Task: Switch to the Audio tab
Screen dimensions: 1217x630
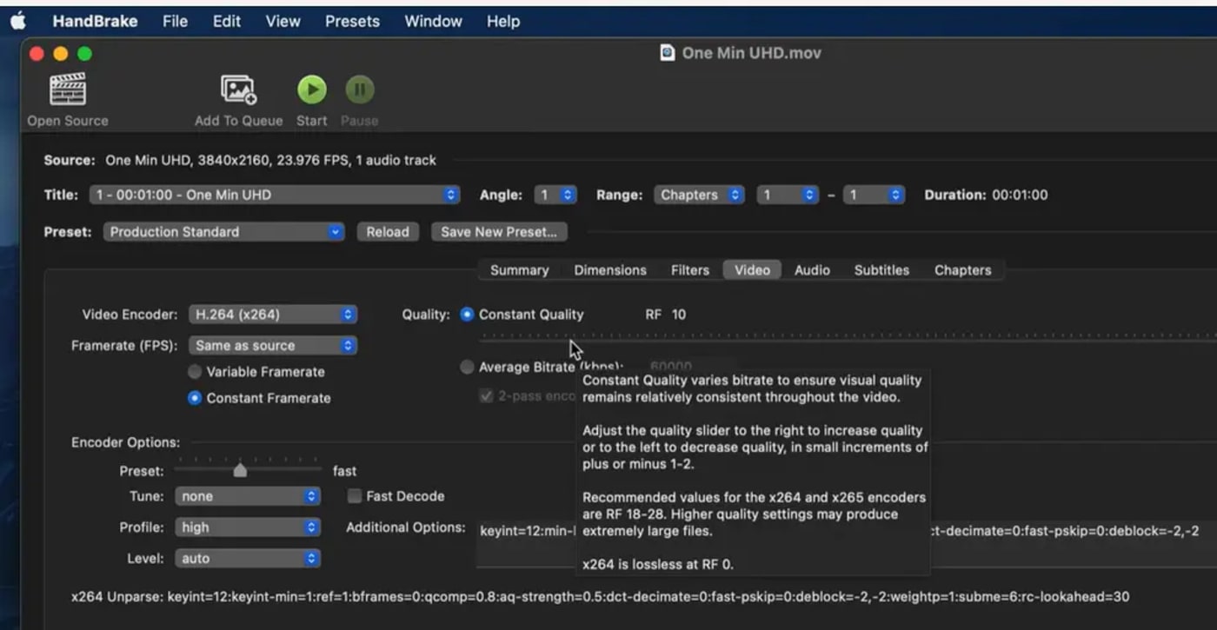Action: (811, 270)
